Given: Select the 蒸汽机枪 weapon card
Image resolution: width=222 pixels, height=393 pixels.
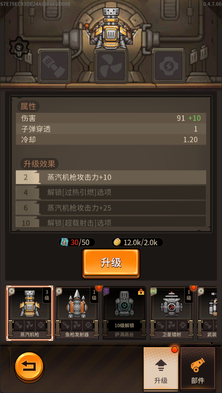Looking at the screenshot, I should coord(29,313).
